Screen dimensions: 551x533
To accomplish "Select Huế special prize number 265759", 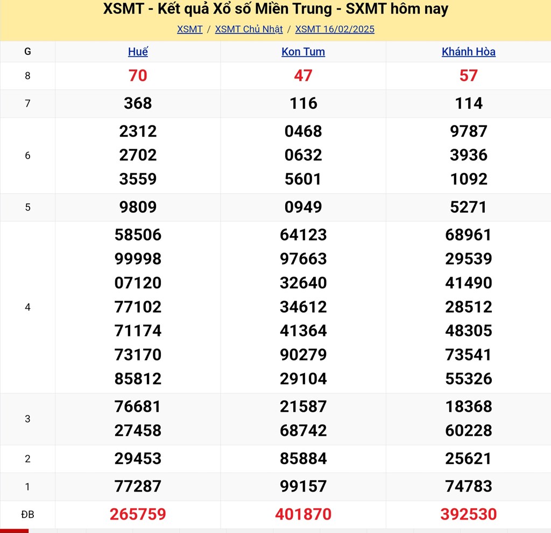I will coord(138,514).
